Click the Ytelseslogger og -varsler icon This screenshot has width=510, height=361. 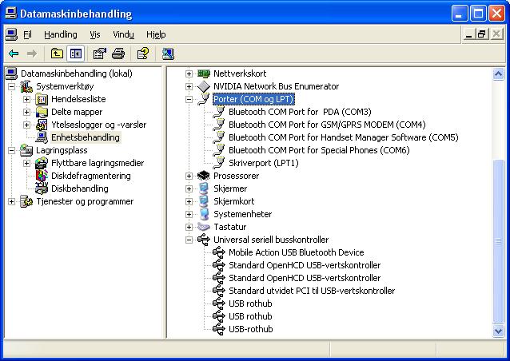[42, 125]
